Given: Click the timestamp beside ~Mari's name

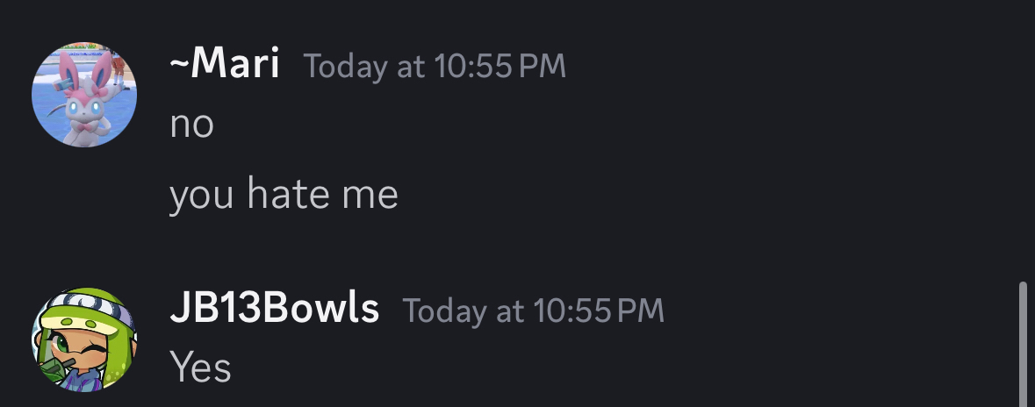Looking at the screenshot, I should [435, 67].
